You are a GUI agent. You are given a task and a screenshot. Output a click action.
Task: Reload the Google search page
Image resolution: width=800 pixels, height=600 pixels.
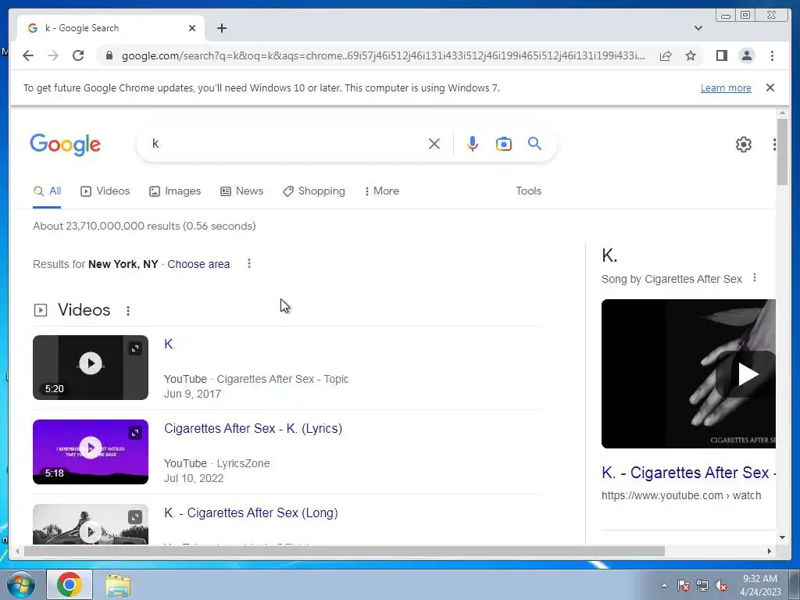tap(78, 55)
